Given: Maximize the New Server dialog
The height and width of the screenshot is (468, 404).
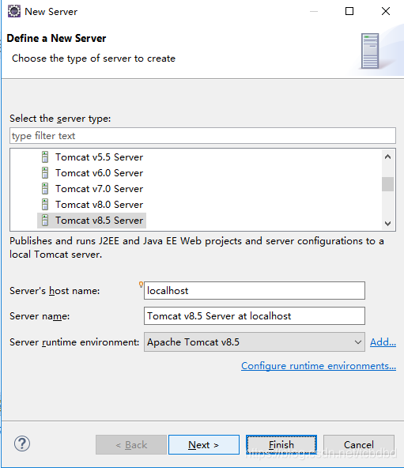Looking at the screenshot, I should 349,11.
